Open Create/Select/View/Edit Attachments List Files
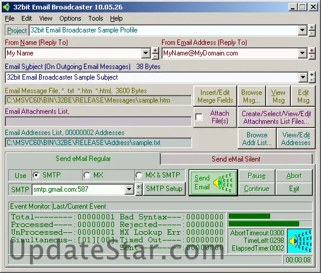321x273 pixels. click(277, 117)
